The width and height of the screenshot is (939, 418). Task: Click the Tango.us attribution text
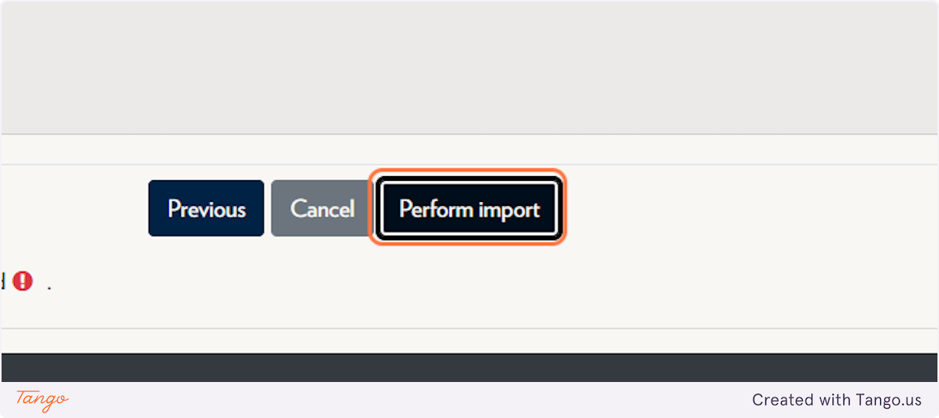836,400
